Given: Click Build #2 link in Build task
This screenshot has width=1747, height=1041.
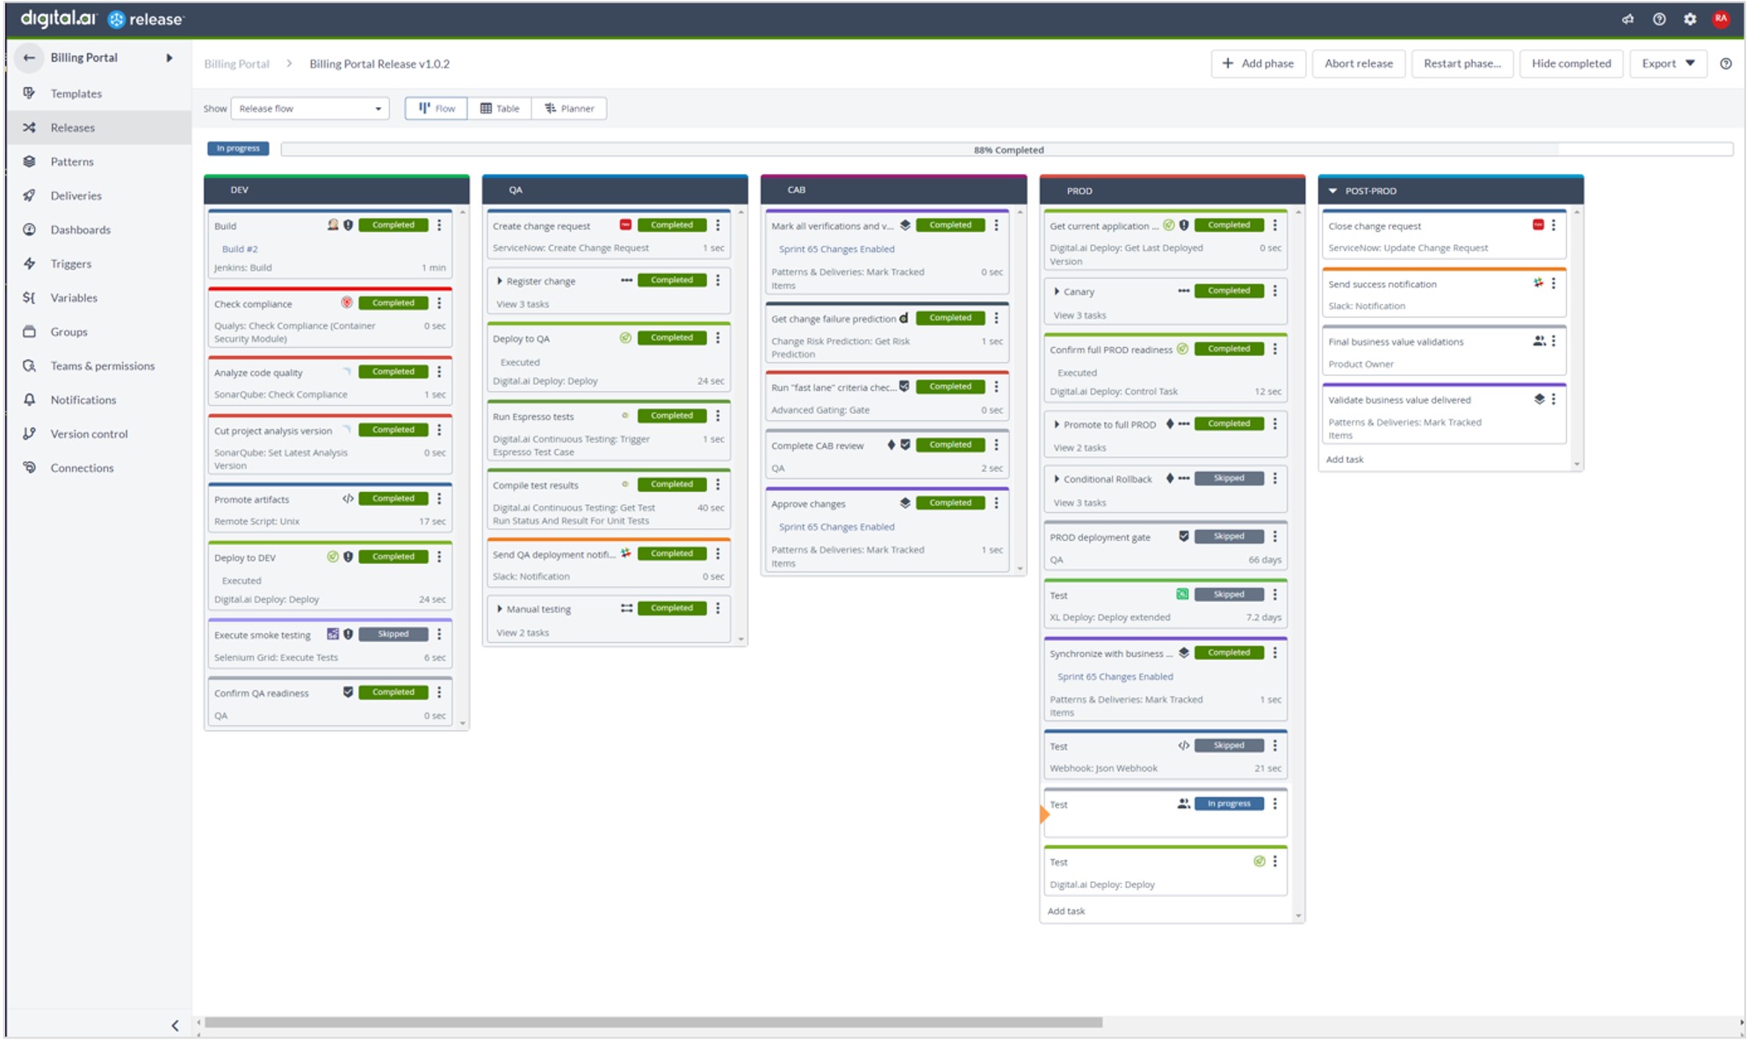Looking at the screenshot, I should click(240, 249).
